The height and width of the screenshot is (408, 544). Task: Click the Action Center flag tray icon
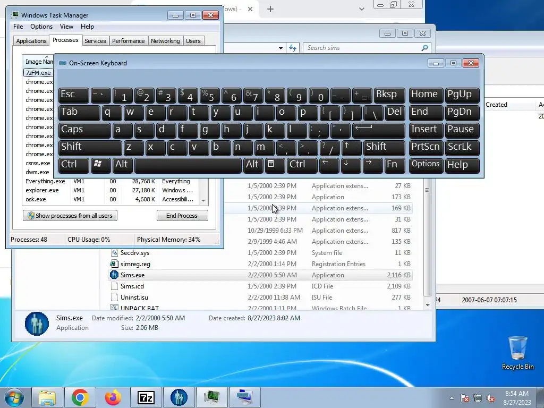tap(465, 398)
